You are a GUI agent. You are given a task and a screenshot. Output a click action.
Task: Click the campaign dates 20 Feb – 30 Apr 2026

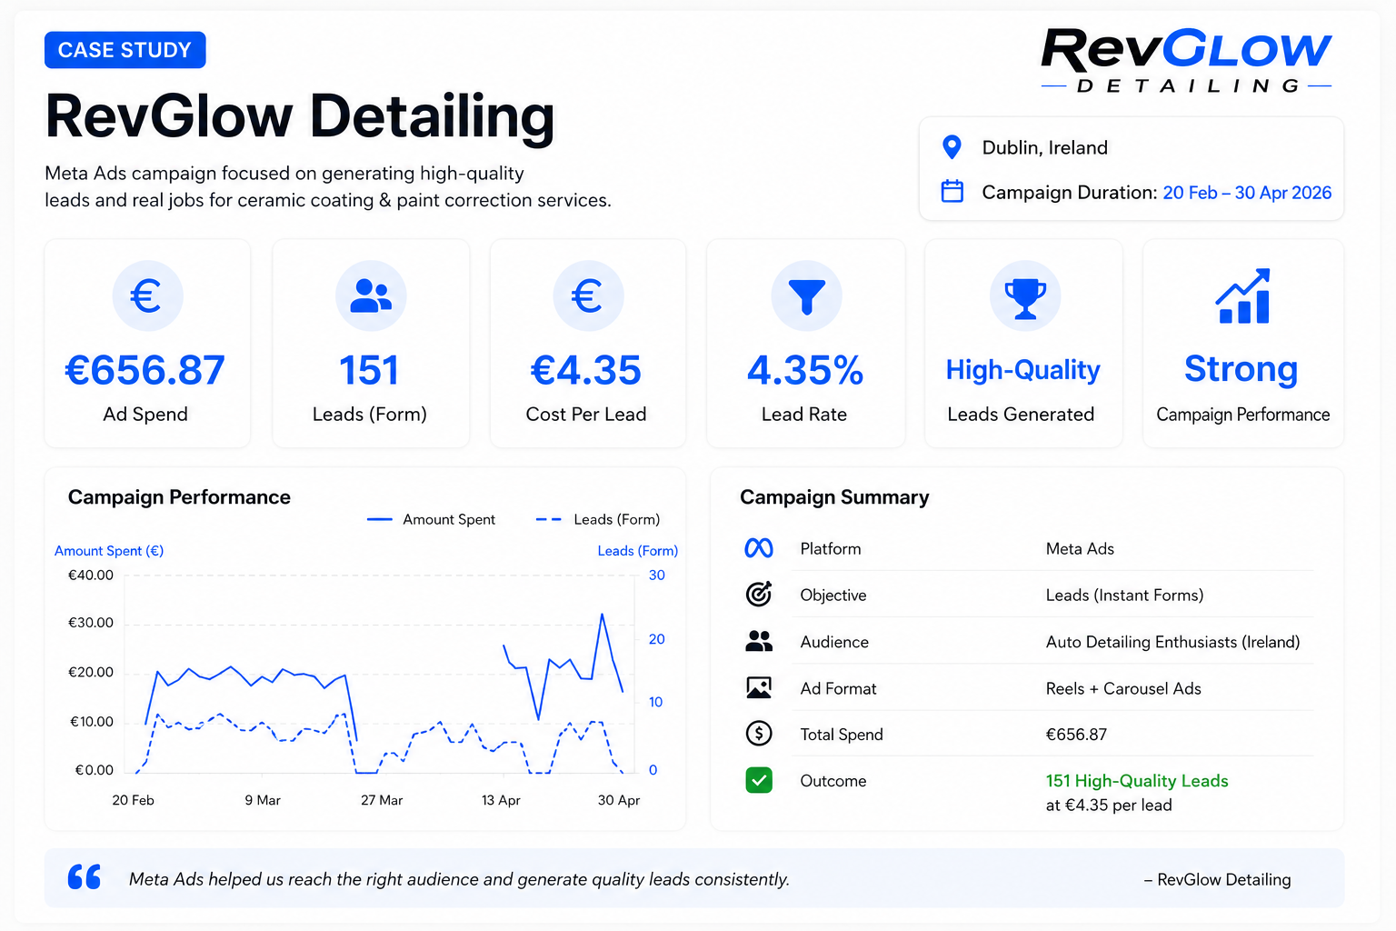coord(1247,193)
